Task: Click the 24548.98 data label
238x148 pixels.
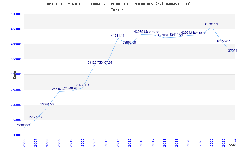Action: 71,88
